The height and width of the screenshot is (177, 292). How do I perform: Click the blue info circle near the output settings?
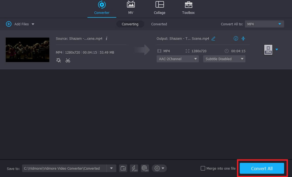(236, 38)
